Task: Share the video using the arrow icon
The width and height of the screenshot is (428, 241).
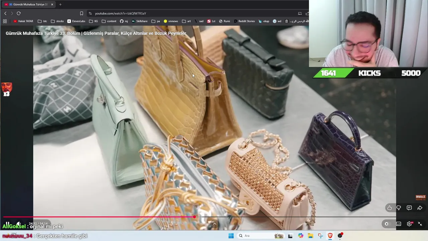Action: 420,208
